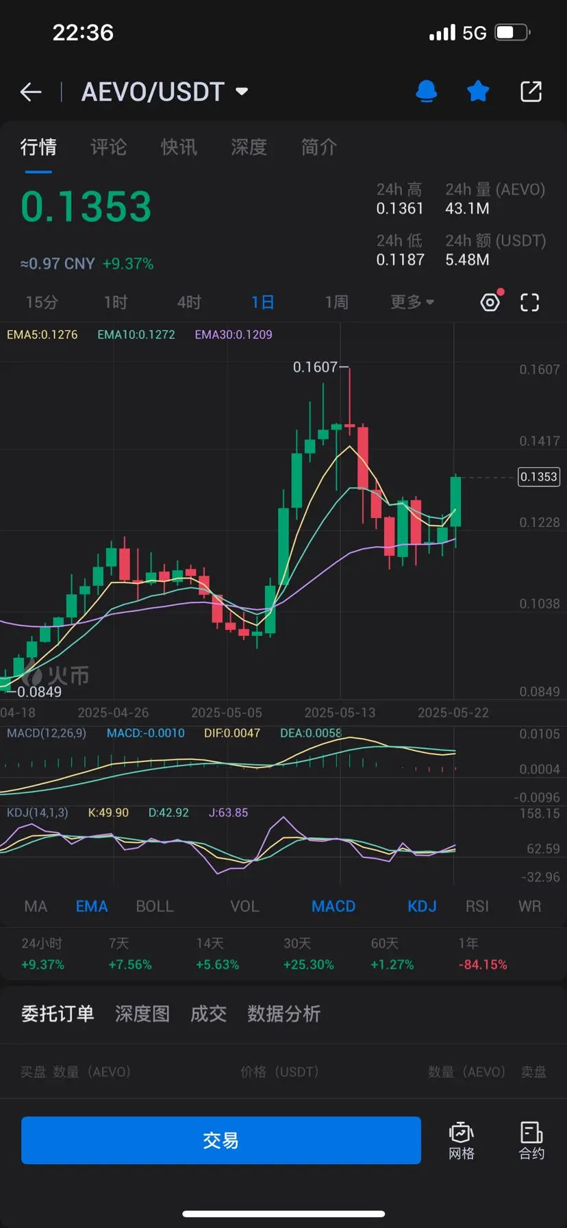This screenshot has height=1228, width=567.
Task: Tap the current price tag 0.1353 on chart axis
Action: click(539, 477)
